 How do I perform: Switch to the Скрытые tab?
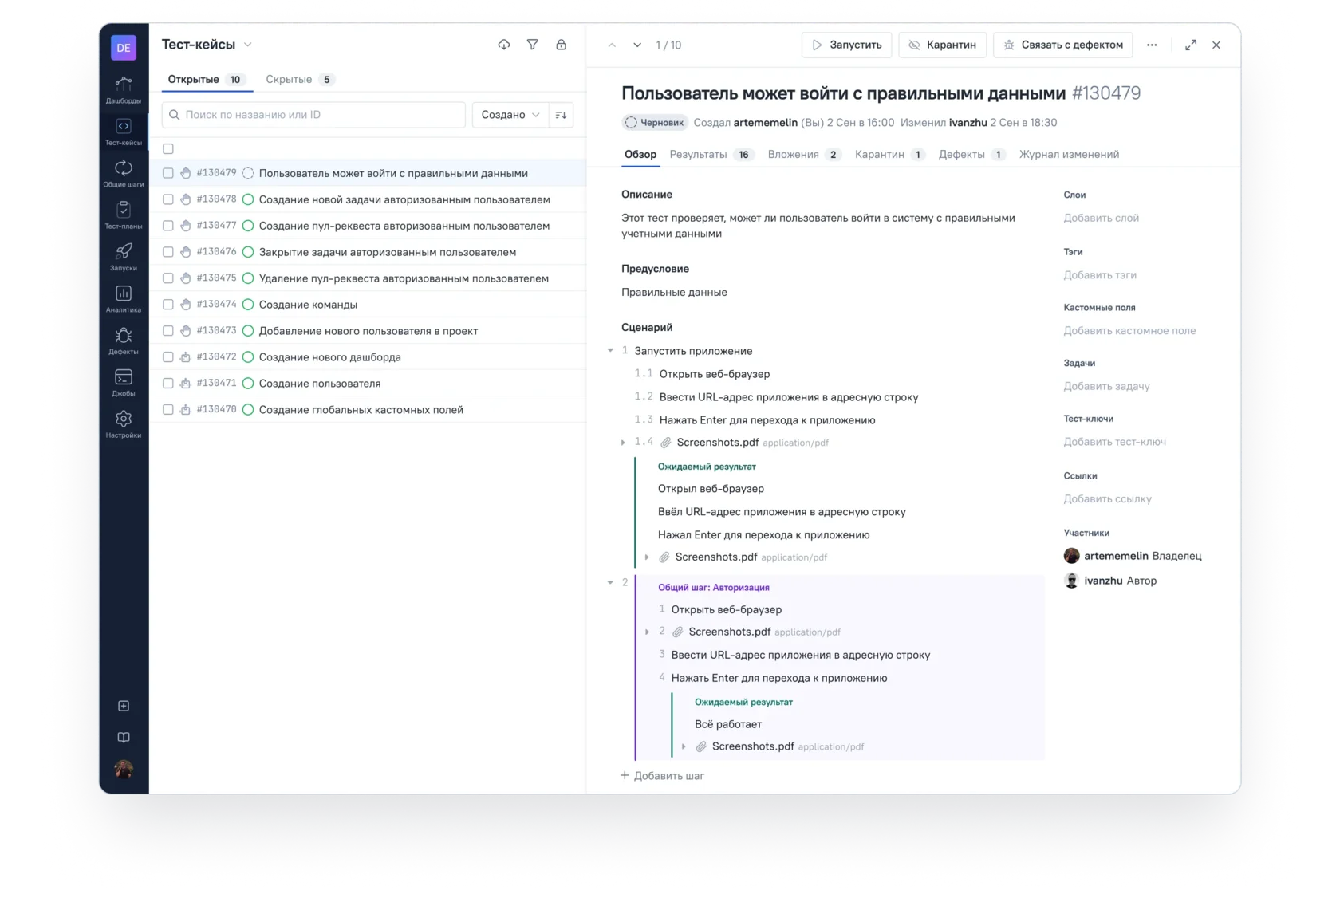point(301,80)
